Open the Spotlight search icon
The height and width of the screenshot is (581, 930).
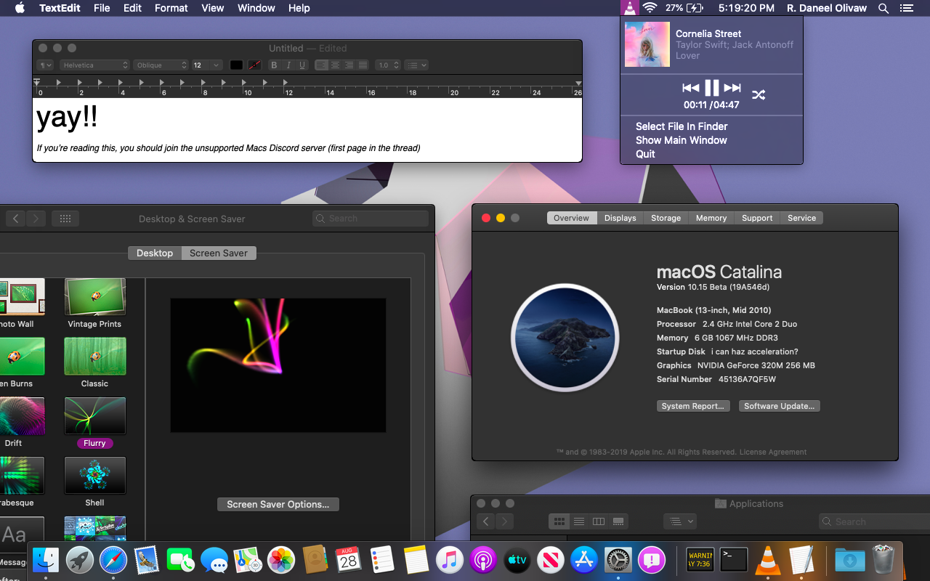[x=883, y=8]
